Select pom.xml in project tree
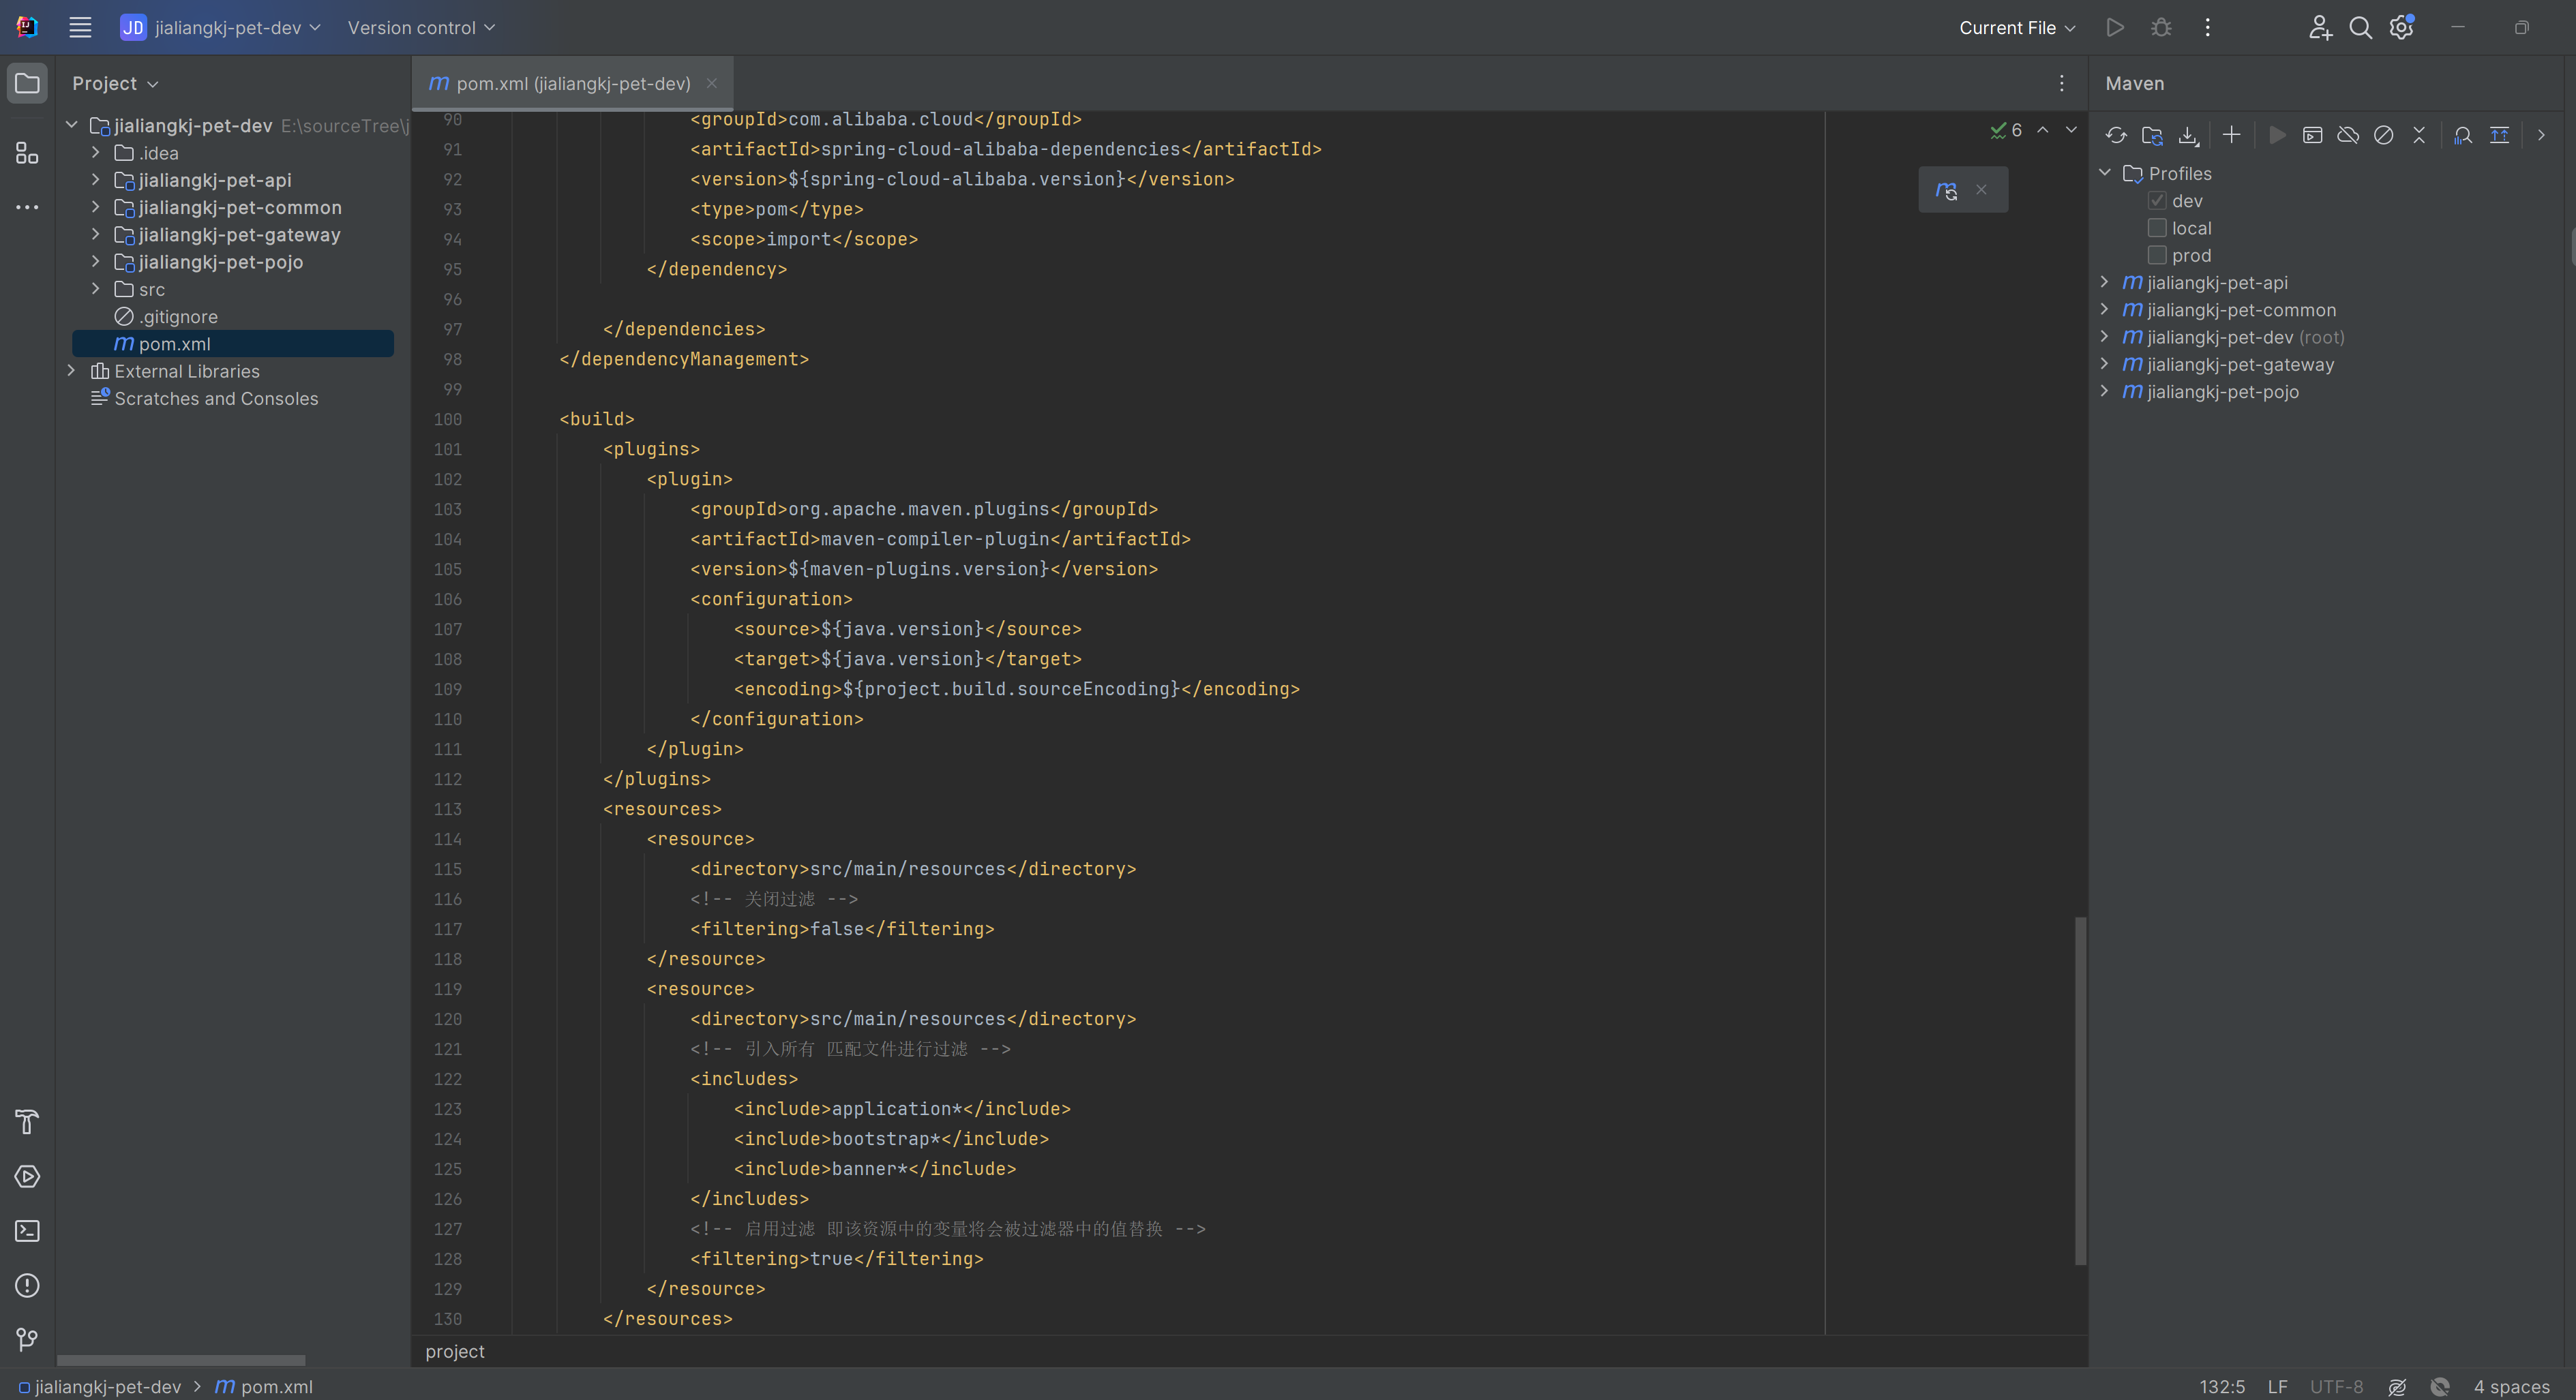 coord(233,344)
